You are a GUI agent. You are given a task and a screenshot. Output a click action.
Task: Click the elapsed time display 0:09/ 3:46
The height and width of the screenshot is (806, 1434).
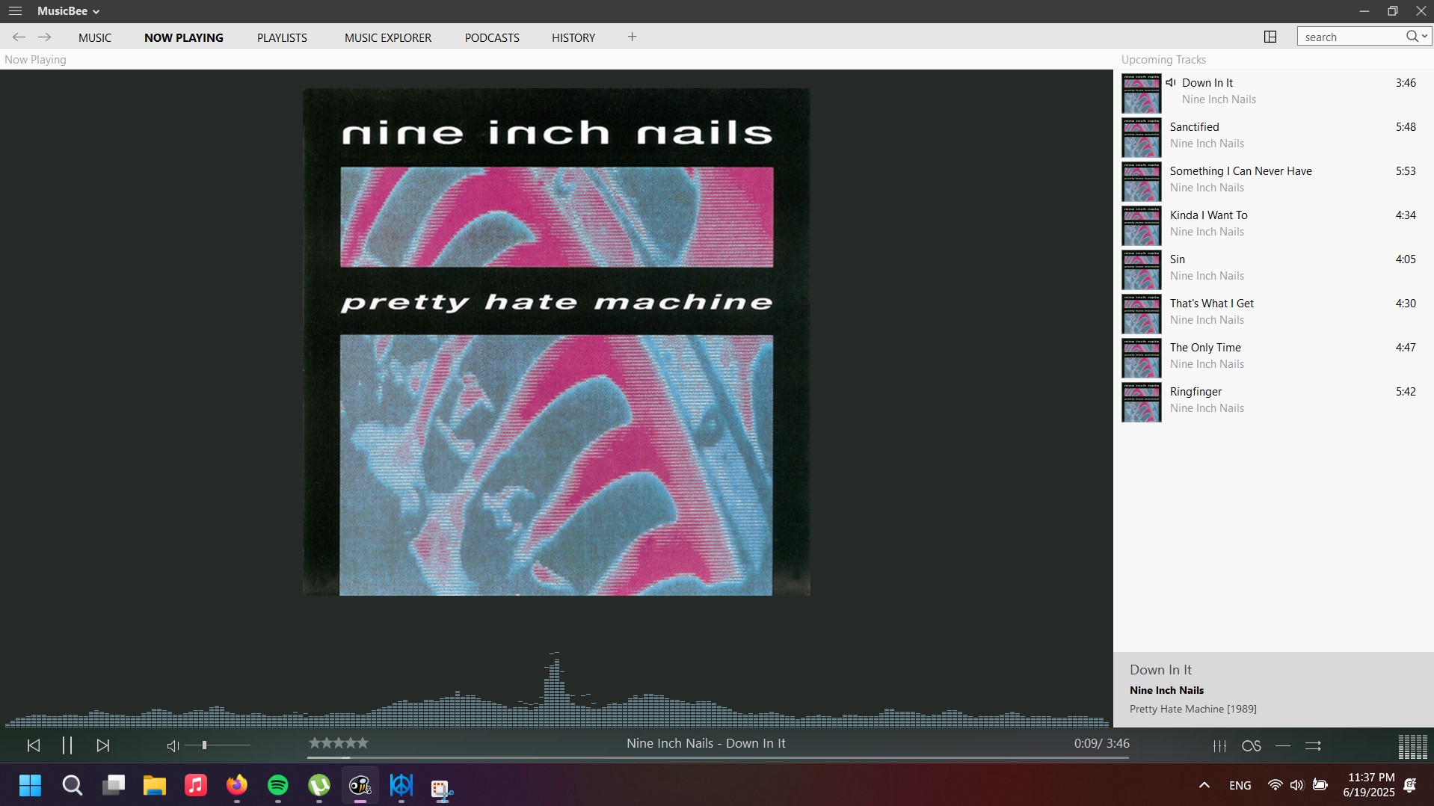pos(1101,743)
